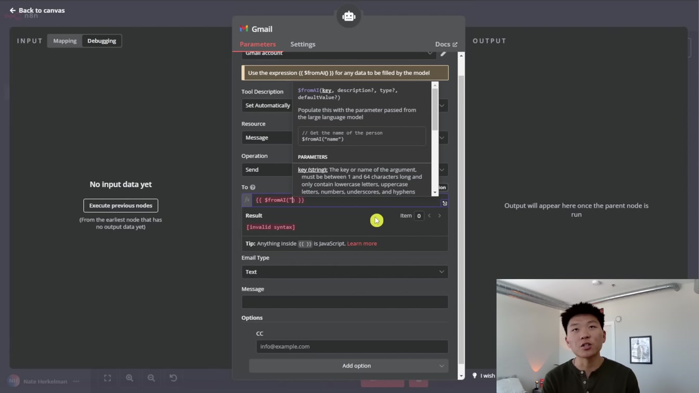Click the key (string) parameter label
699x393 pixels.
point(313,170)
